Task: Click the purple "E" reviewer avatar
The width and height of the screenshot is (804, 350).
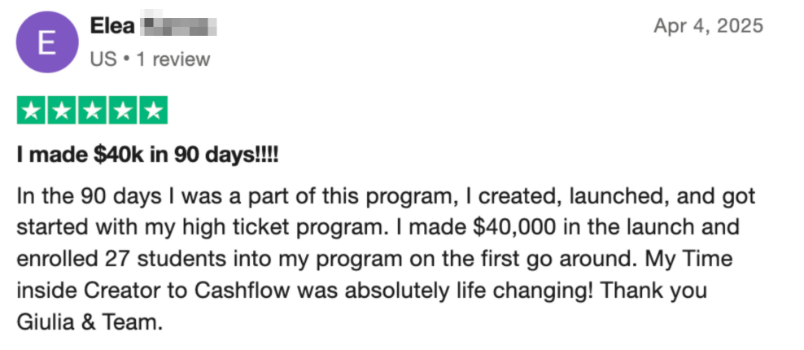Action: [x=47, y=42]
